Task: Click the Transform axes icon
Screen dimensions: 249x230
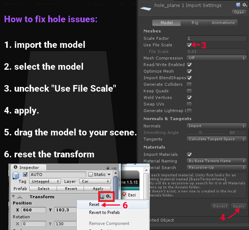Action: (20, 197)
